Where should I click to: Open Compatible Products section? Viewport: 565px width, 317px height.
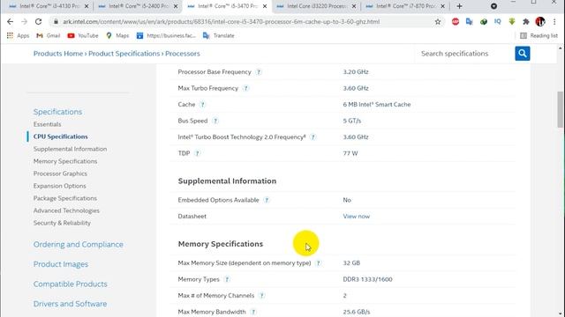[x=71, y=284]
